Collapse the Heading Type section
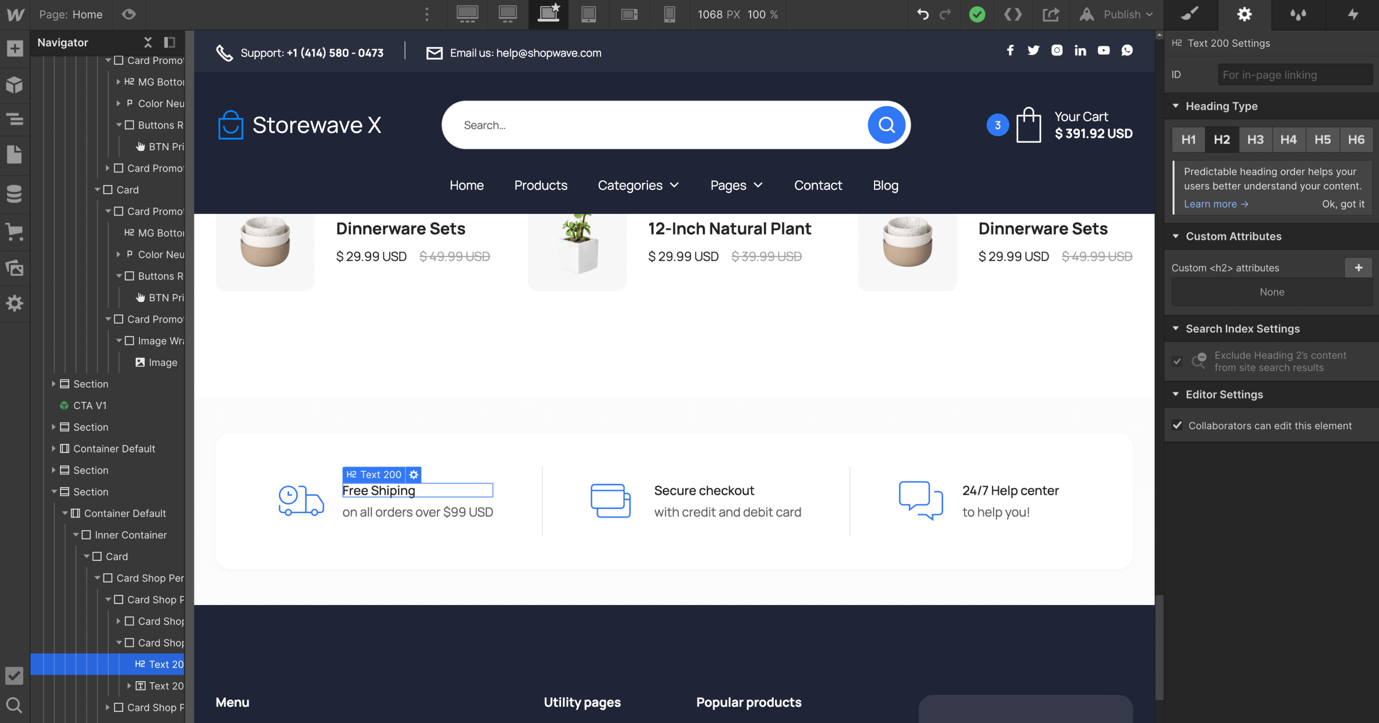Screen dimensions: 1379x723 (x=1176, y=106)
